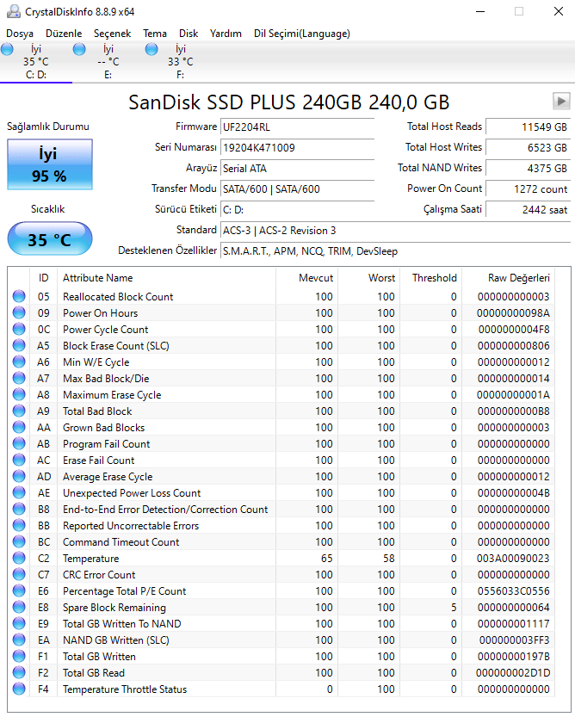This screenshot has width=575, height=717.
Task: Click the Desteklenen Özellikler field
Action: tap(396, 251)
